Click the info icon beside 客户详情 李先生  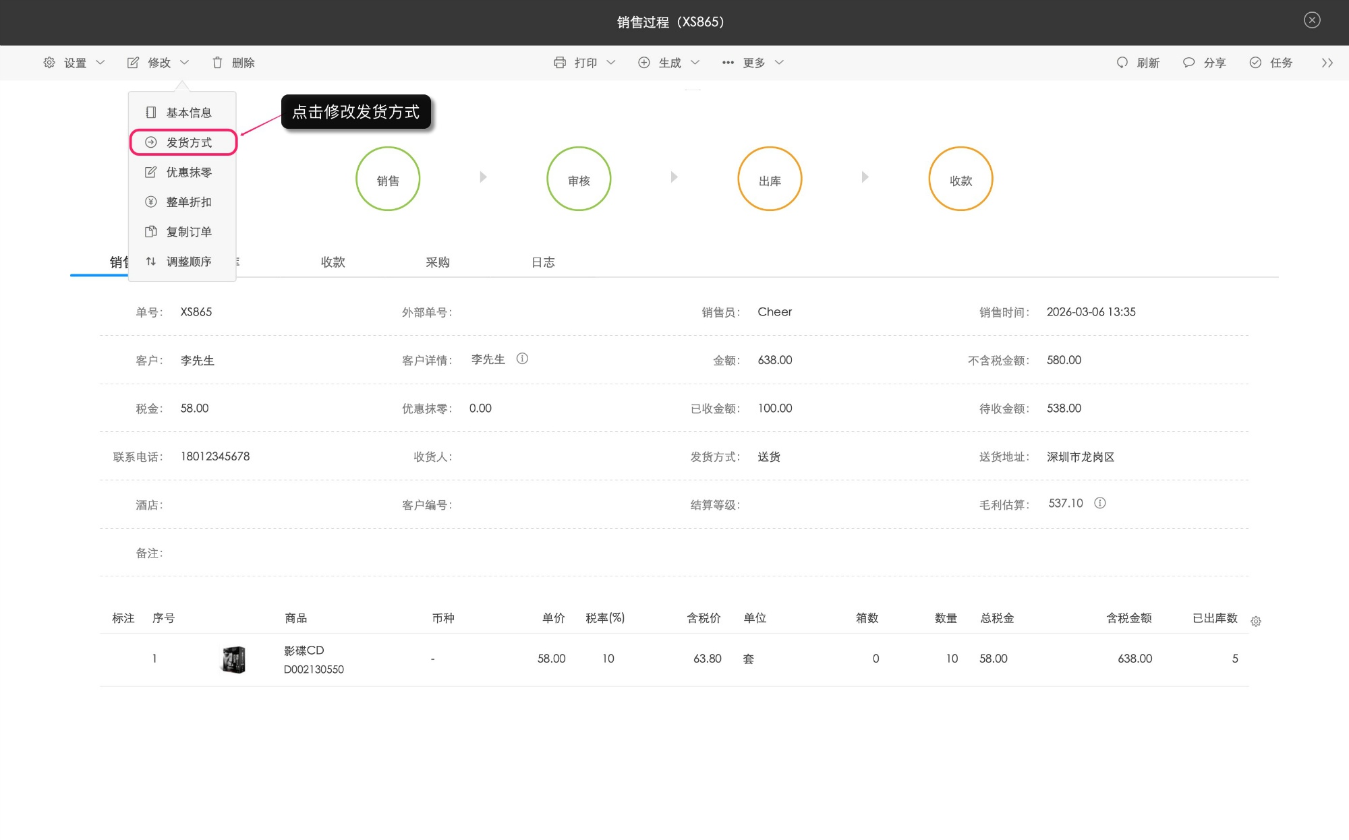[x=522, y=359]
